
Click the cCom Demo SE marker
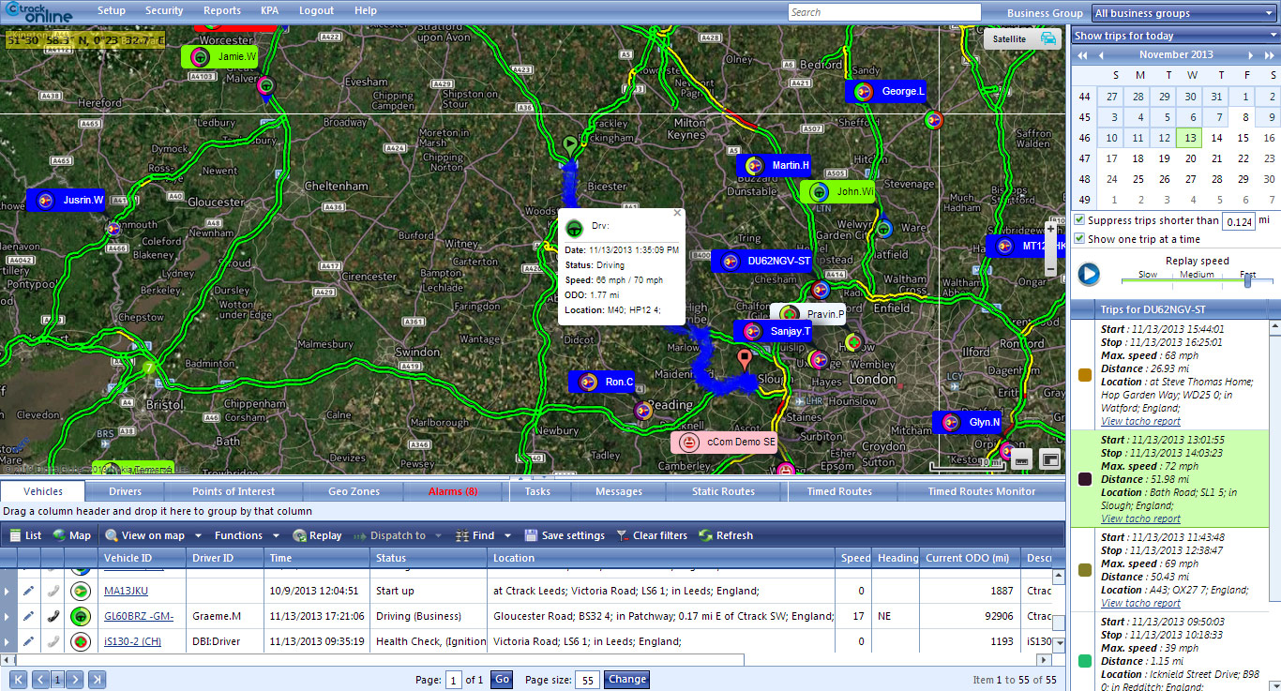tap(724, 442)
